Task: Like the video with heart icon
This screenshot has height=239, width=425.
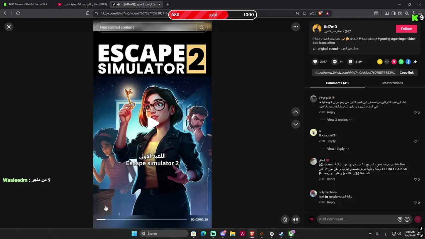Action: 315,62
